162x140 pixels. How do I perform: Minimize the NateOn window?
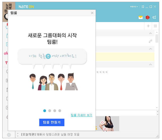[147, 7]
